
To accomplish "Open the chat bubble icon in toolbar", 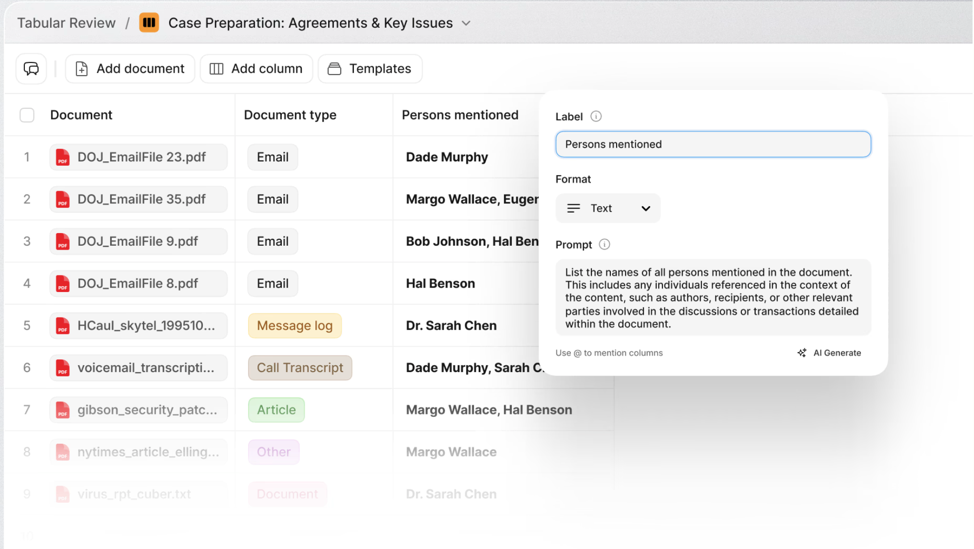I will click(x=31, y=69).
